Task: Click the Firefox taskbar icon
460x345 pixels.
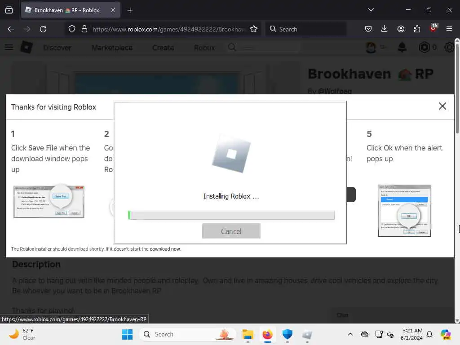Action: point(268,334)
